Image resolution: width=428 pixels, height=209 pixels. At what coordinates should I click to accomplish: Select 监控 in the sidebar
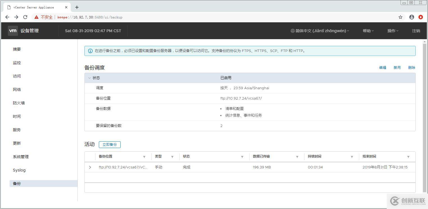tap(17, 63)
